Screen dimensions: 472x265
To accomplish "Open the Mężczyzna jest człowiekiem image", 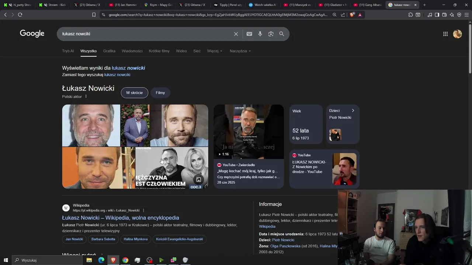I will 171,168.
